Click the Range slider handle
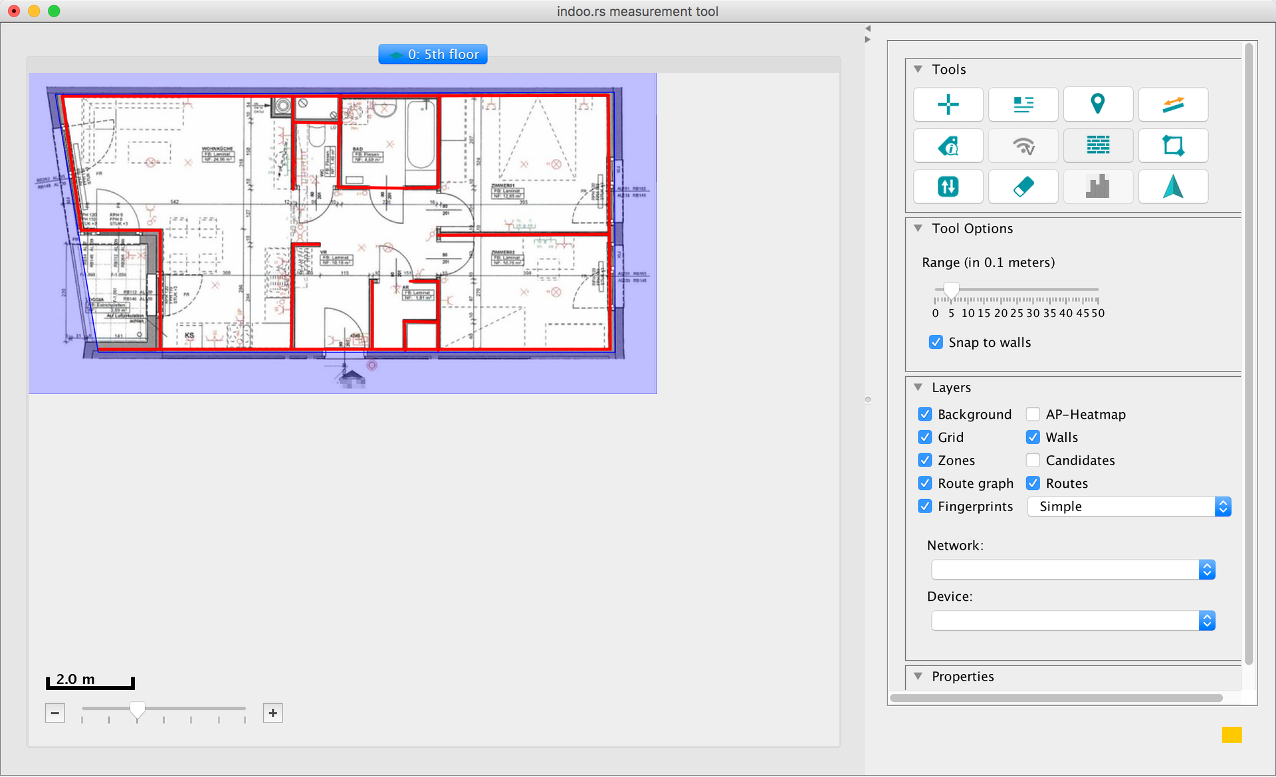The height and width of the screenshot is (777, 1276). (951, 290)
